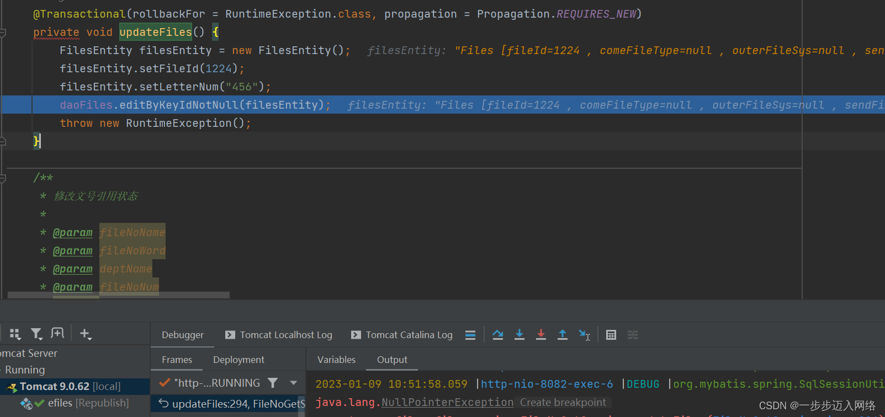Click the @Transactional annotation

coord(80,14)
